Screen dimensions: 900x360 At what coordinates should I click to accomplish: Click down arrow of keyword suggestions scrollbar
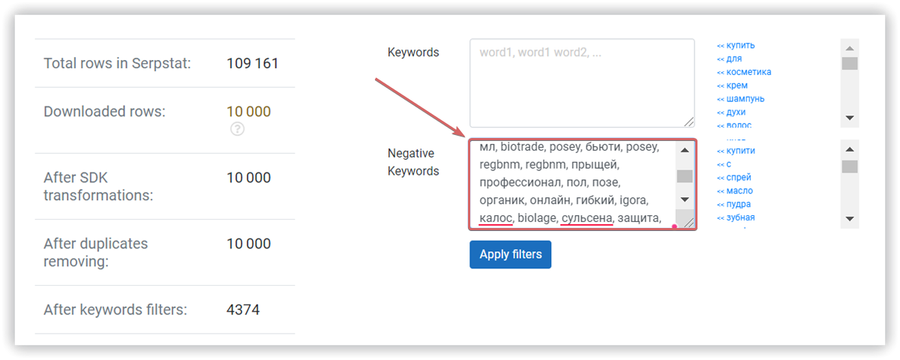pos(850,118)
